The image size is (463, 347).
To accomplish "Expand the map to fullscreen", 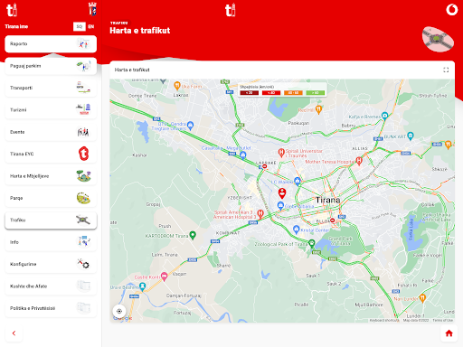I will click(x=446, y=70).
